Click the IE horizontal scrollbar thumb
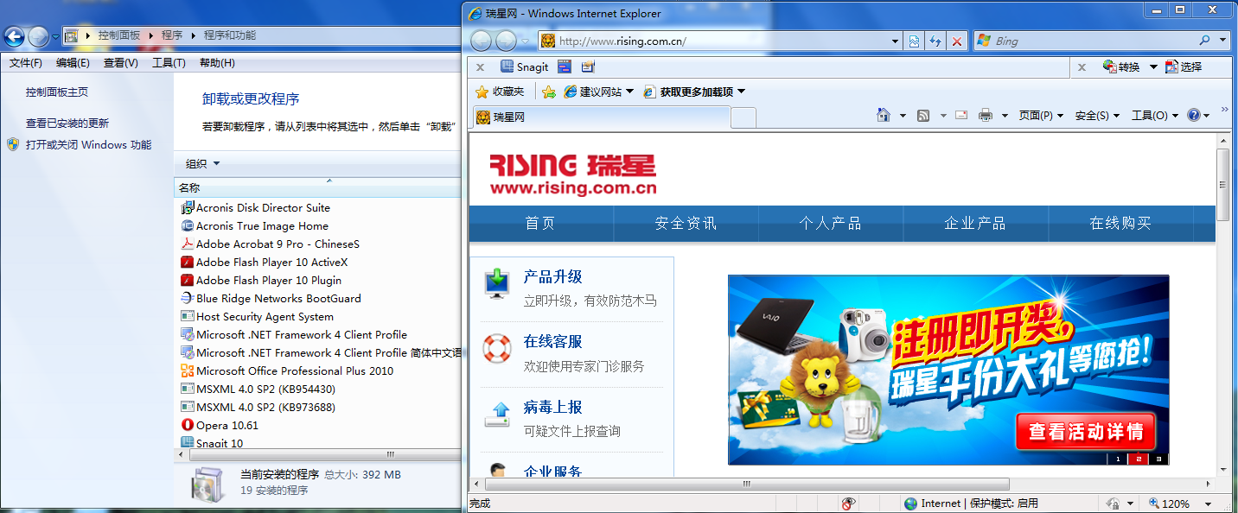The width and height of the screenshot is (1238, 513). [745, 484]
